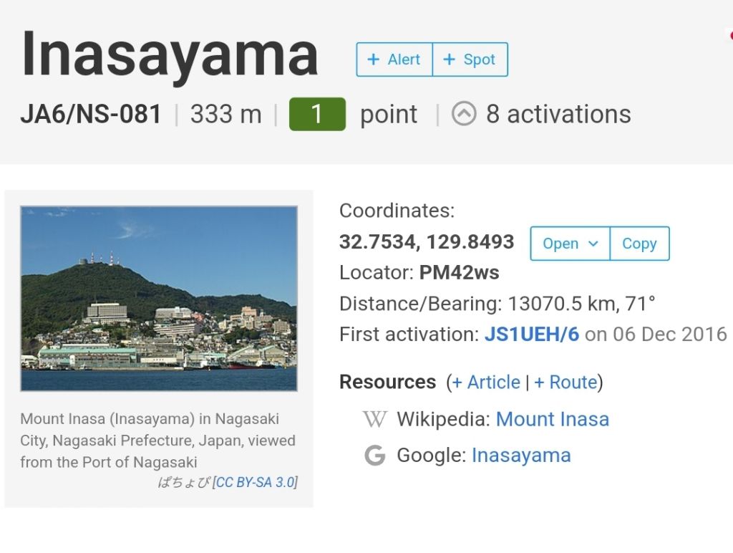
Task: Expand the Open coordinates dropdown
Action: pos(570,244)
